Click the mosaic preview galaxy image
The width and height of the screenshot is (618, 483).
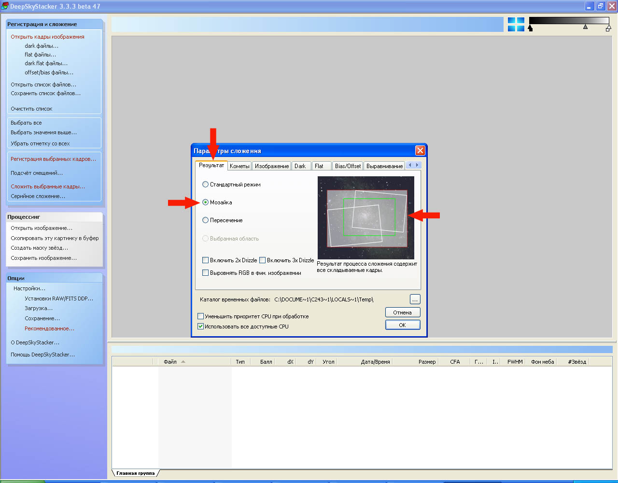pyautogui.click(x=365, y=217)
